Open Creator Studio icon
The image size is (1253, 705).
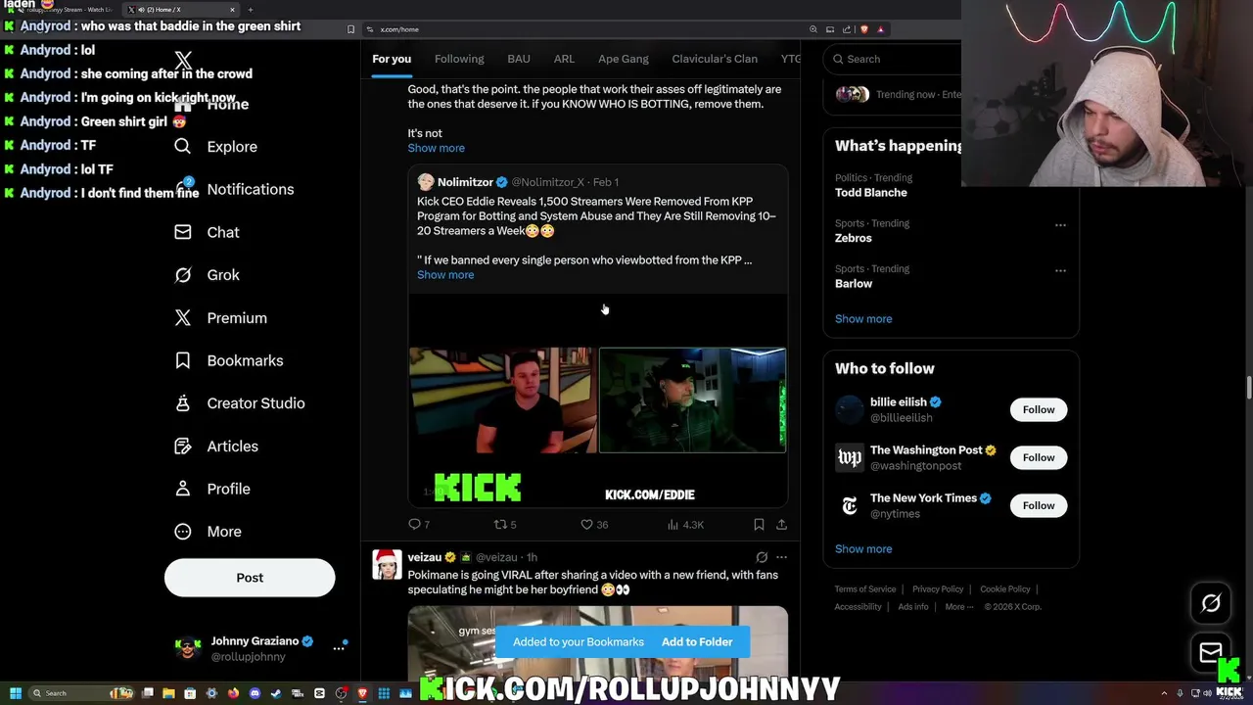pos(183,403)
